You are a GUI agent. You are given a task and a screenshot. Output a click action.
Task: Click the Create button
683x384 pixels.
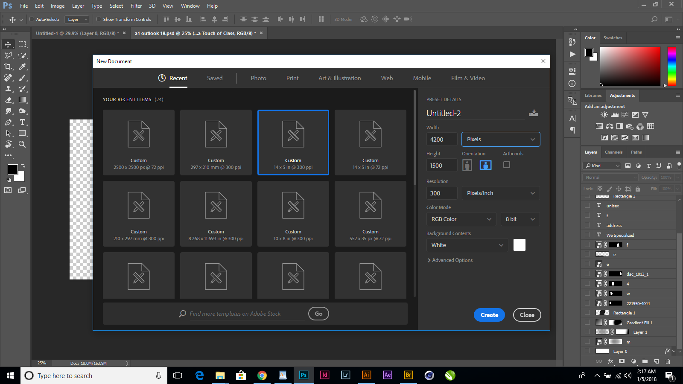(489, 315)
